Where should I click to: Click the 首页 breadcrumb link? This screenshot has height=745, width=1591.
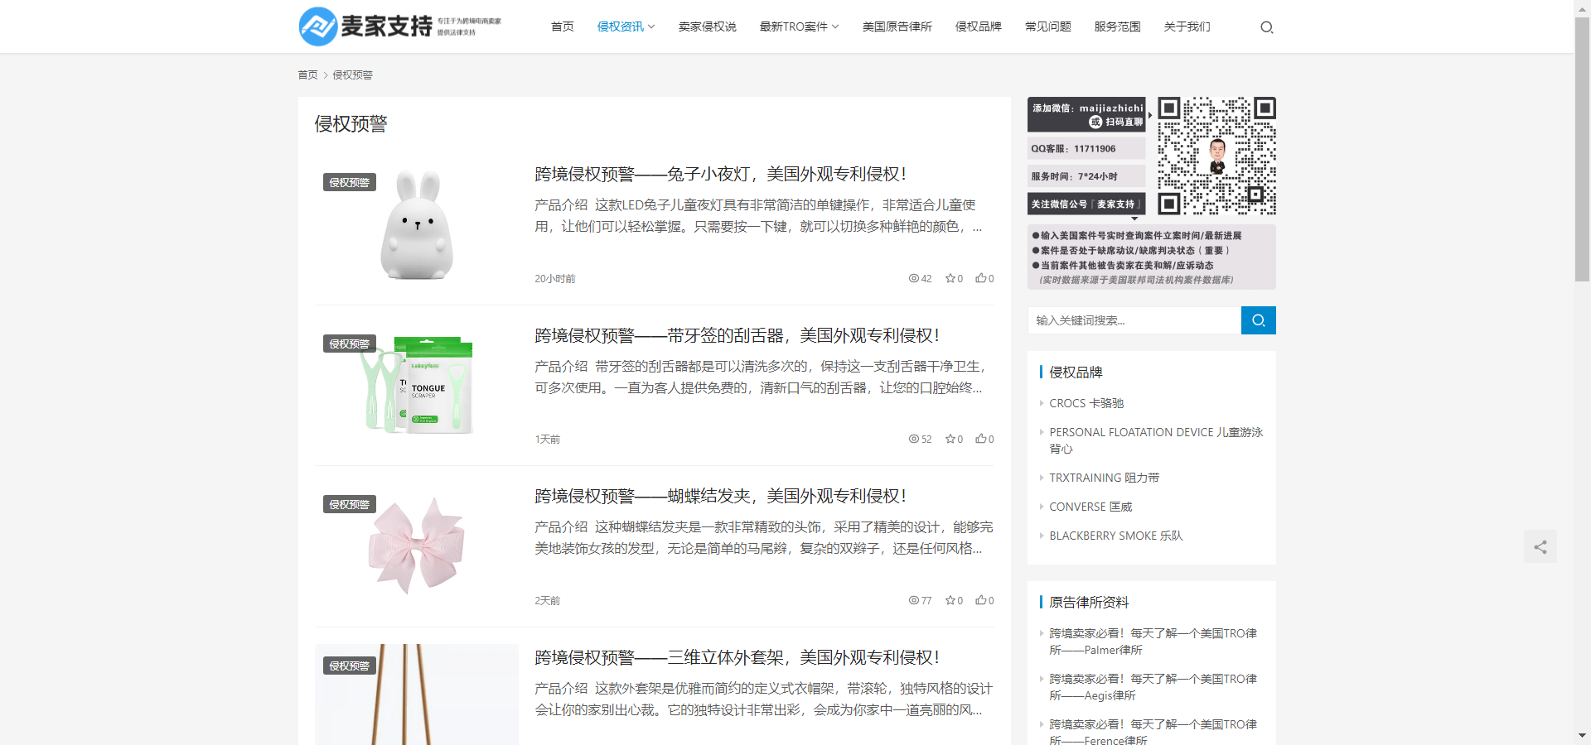(x=307, y=74)
